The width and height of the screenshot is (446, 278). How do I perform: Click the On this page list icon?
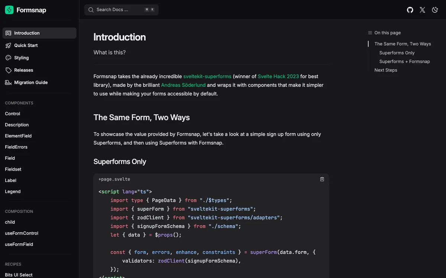[x=370, y=33]
